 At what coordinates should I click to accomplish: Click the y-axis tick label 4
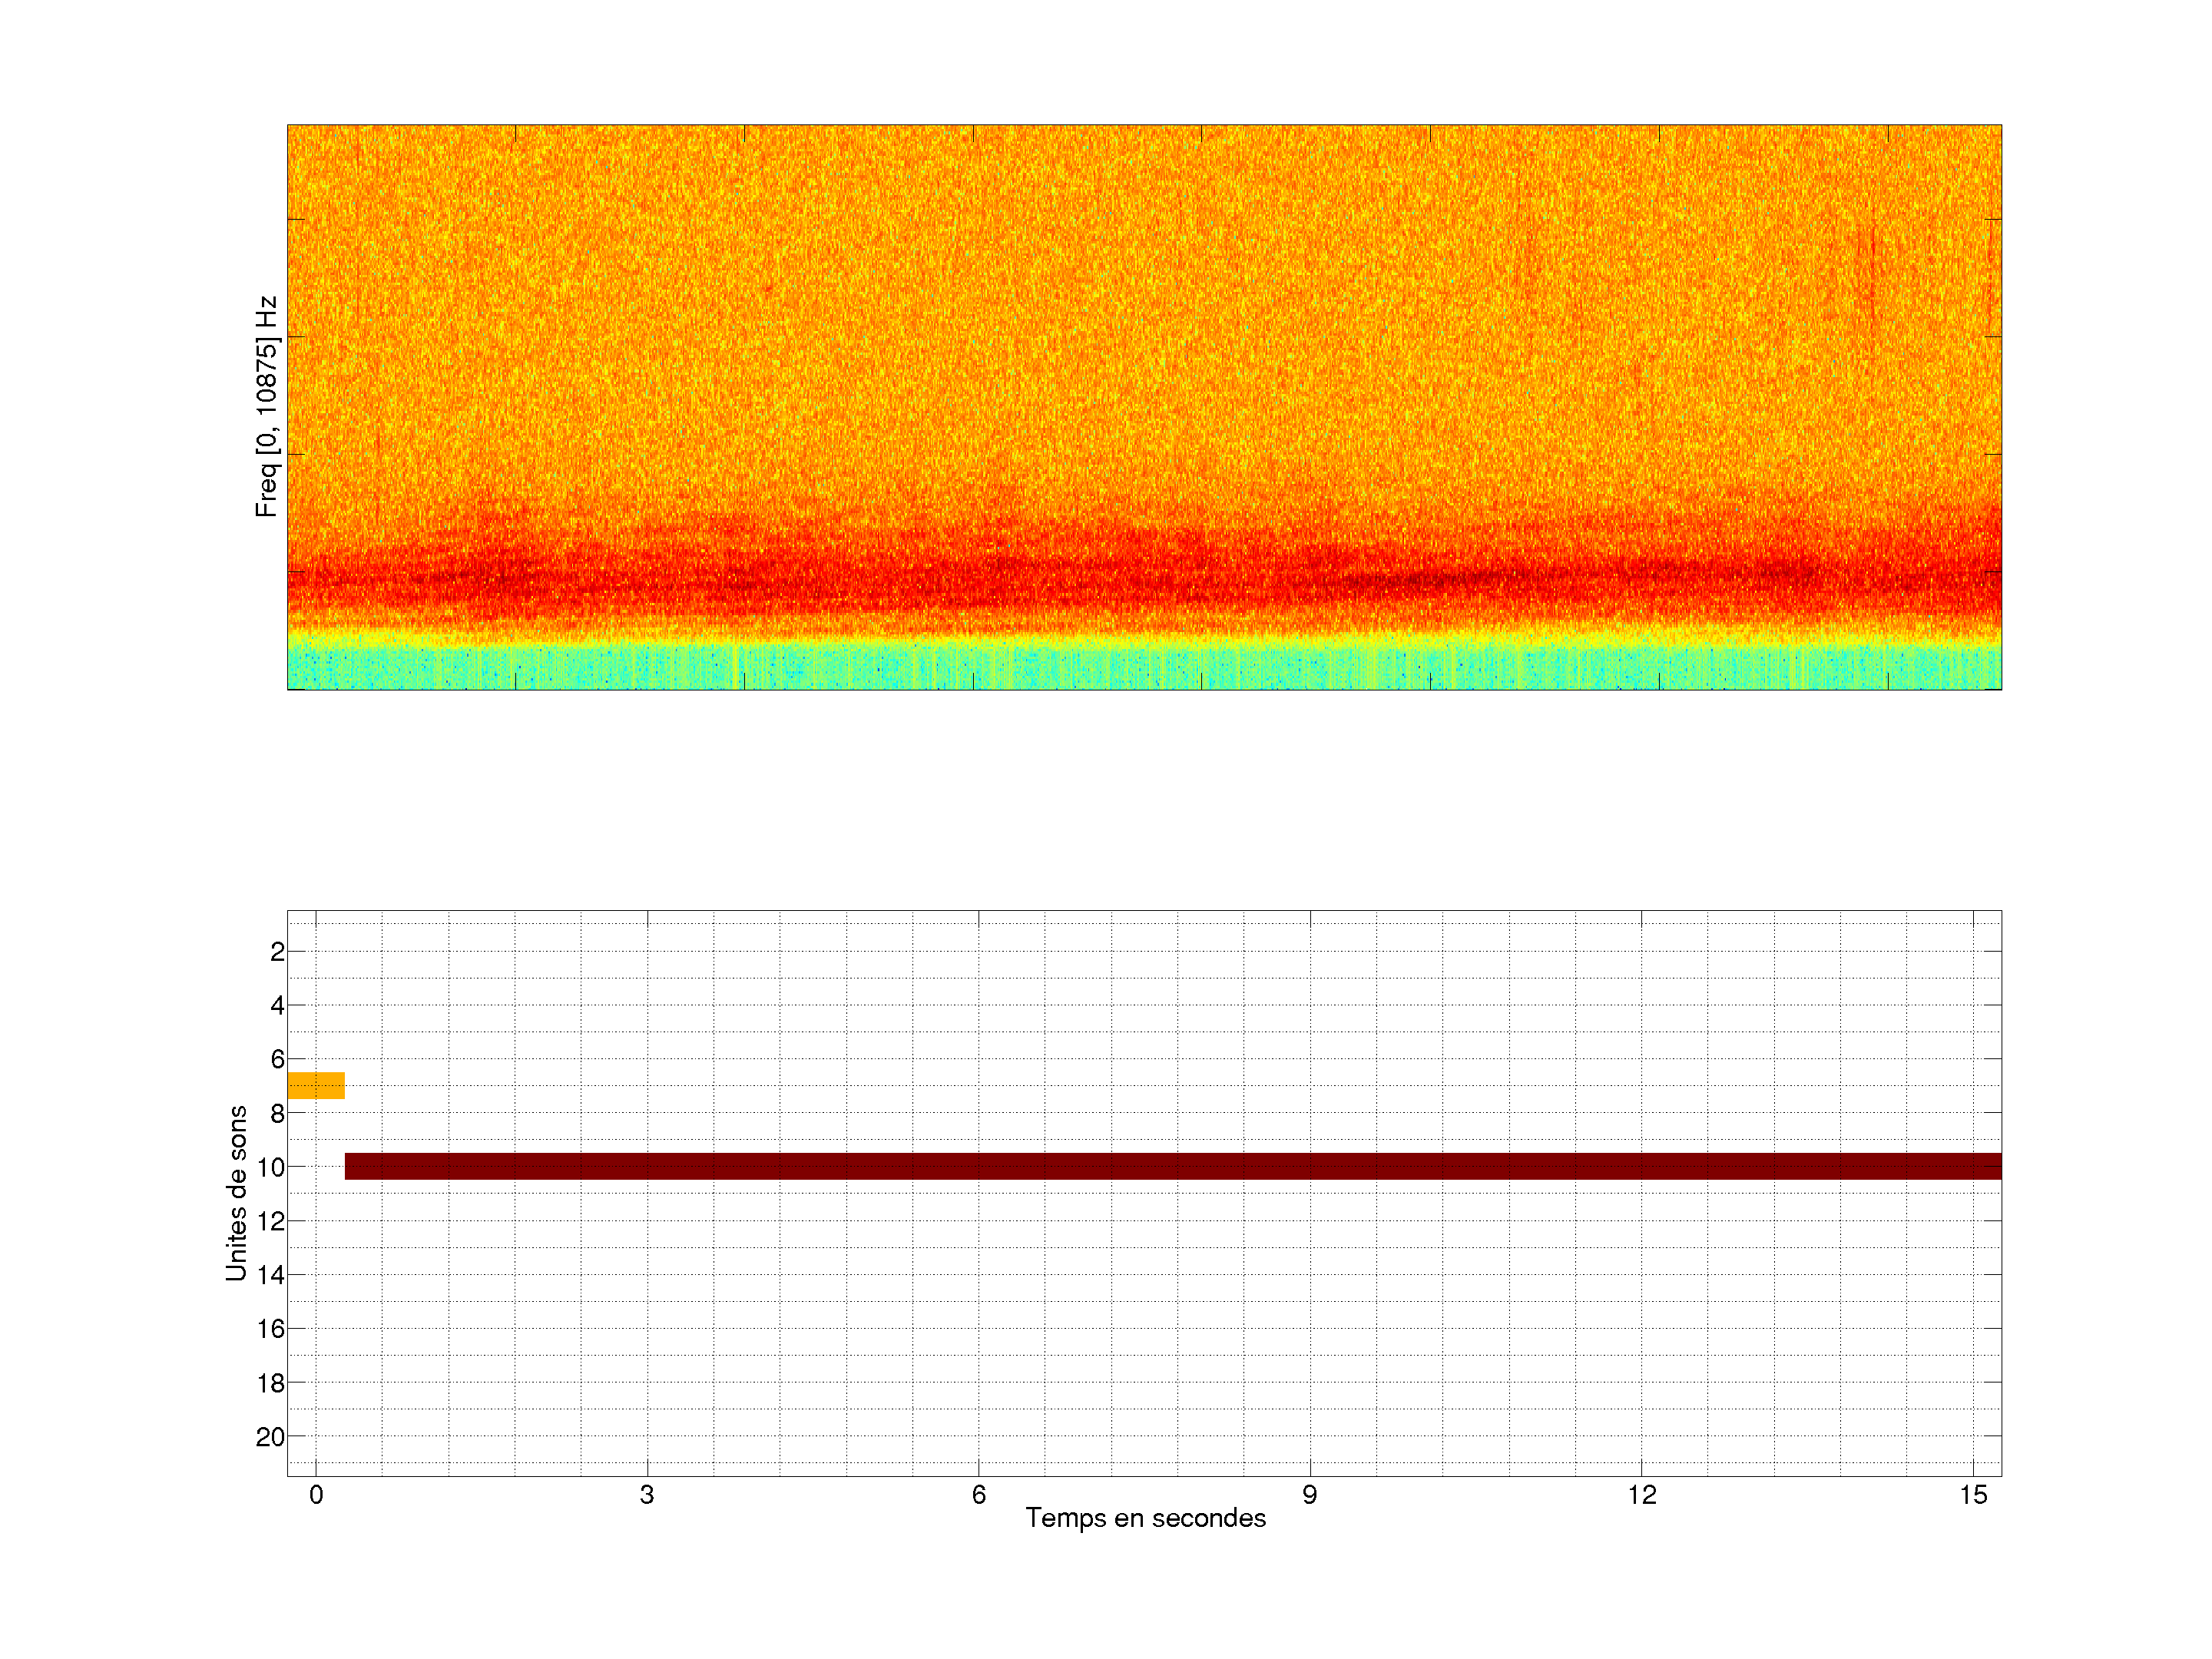277,1005
